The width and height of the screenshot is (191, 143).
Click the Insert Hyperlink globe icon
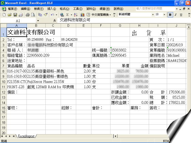click(62, 15)
